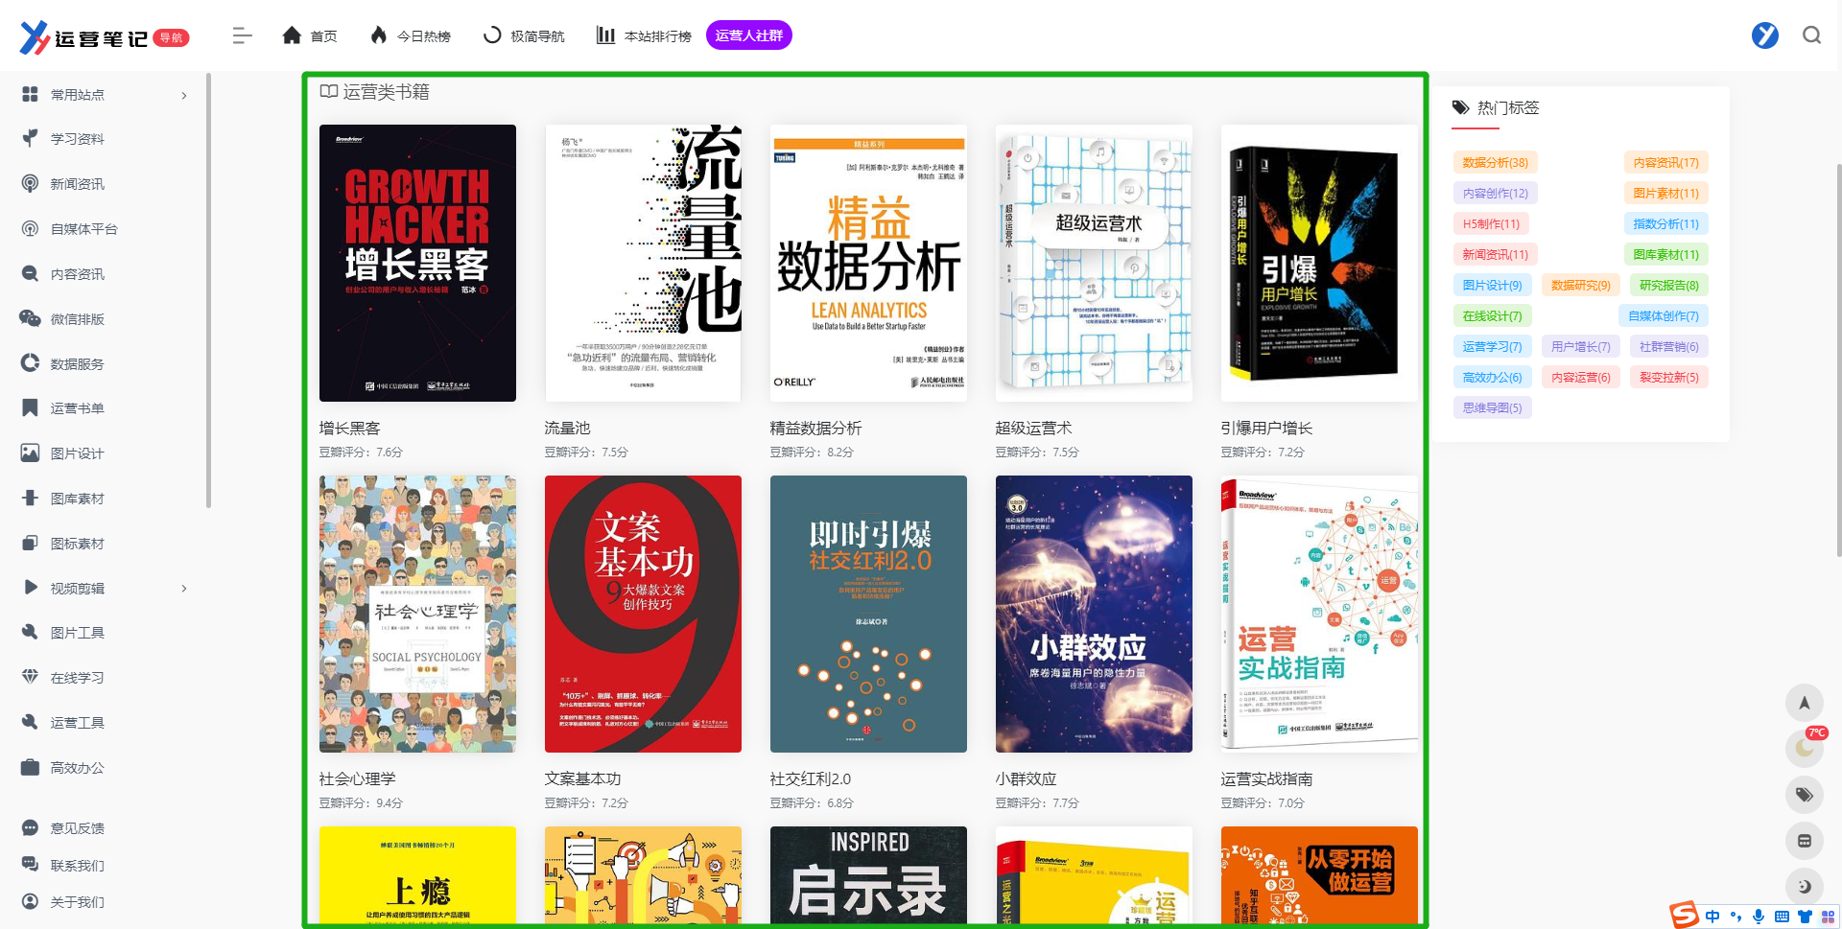Click the 微信排版 WeChat icon

[30, 318]
